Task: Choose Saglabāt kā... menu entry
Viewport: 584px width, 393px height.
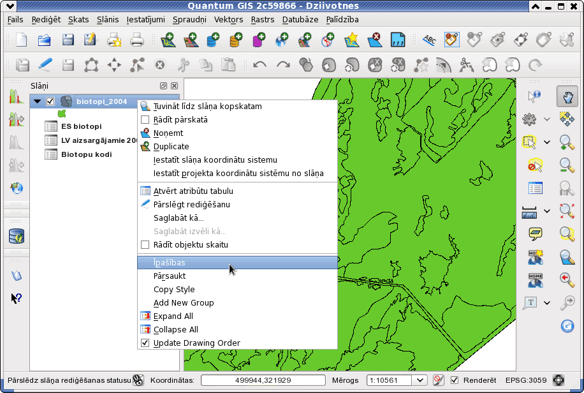Action: (237, 218)
